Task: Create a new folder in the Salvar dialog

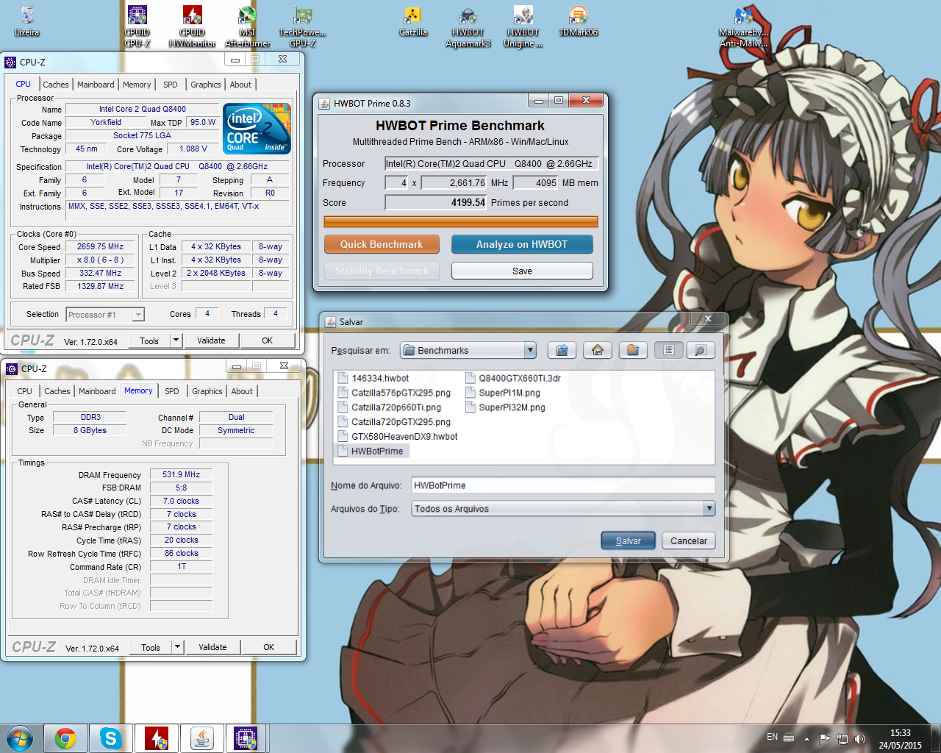Action: coord(633,350)
